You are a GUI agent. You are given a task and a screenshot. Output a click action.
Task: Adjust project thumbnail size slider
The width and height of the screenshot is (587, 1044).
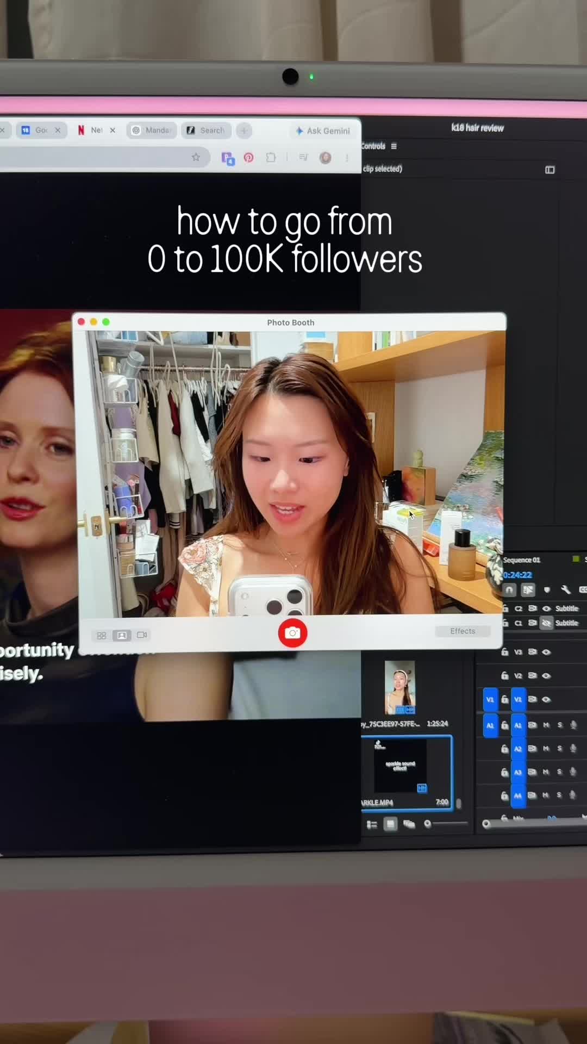pos(446,824)
